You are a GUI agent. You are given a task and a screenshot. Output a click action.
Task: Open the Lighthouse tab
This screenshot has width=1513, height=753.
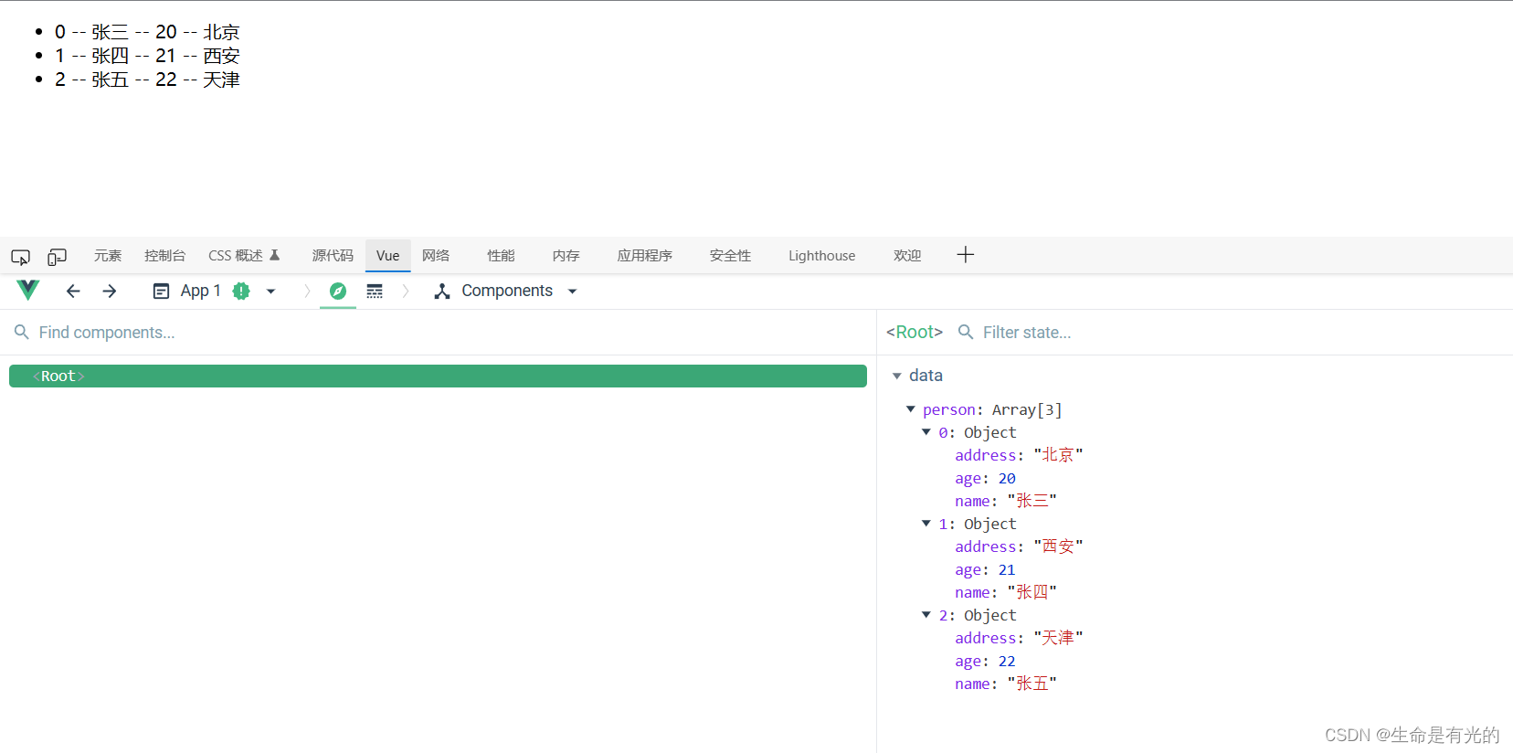click(x=822, y=256)
